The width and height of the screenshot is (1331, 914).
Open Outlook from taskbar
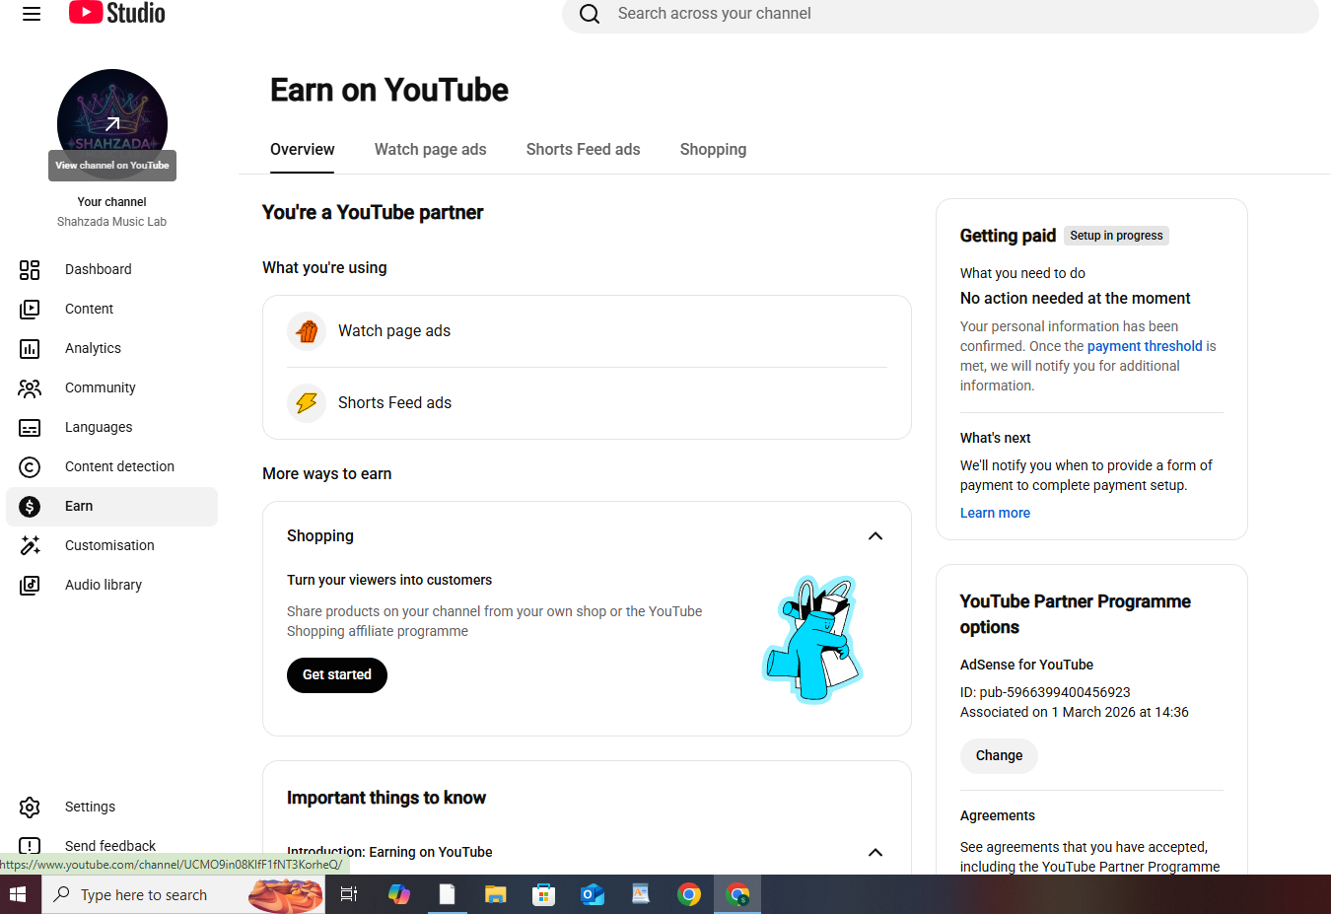point(593,894)
